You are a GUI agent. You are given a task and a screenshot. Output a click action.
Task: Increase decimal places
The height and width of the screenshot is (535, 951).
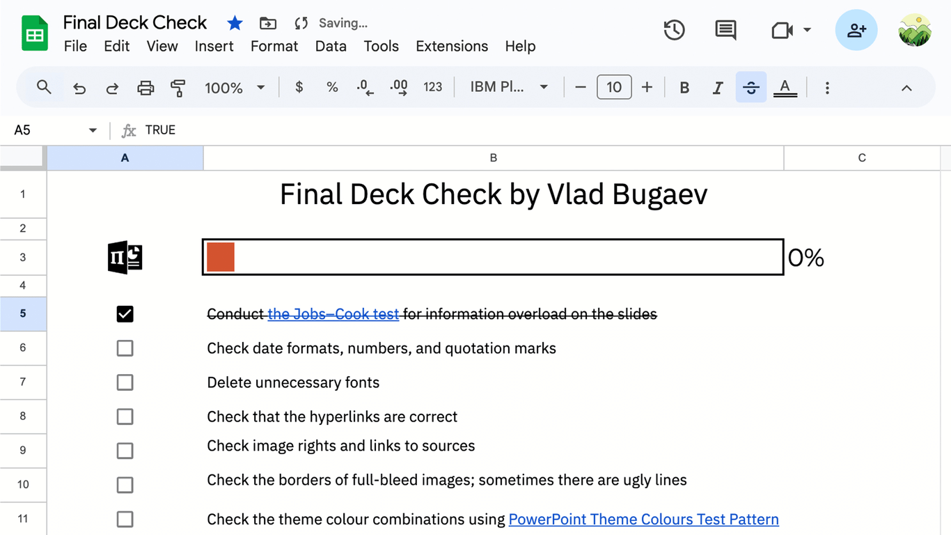pos(399,87)
